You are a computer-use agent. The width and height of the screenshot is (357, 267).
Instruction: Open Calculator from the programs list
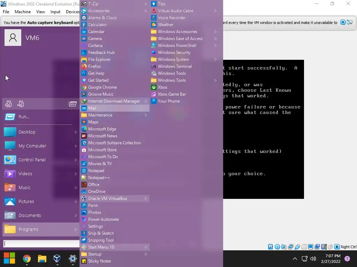click(114, 25)
